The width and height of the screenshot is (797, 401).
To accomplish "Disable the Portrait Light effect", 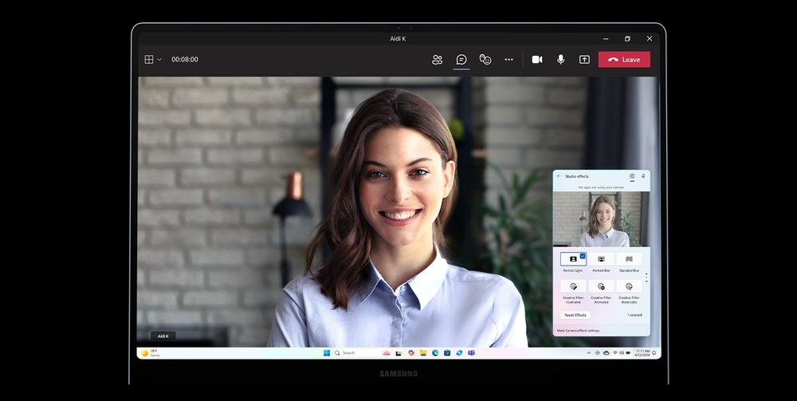I will coord(573,259).
